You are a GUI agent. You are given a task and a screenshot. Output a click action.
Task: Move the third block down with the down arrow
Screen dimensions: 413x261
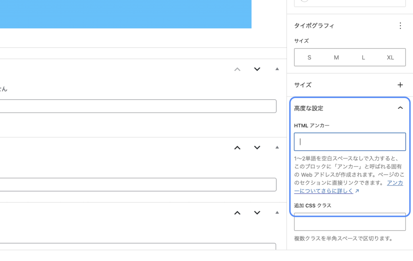[x=257, y=213]
